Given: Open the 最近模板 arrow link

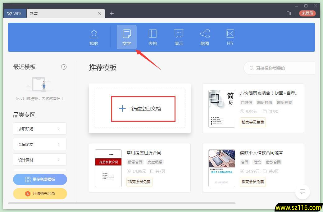Looking at the screenshot, I should [x=64, y=67].
